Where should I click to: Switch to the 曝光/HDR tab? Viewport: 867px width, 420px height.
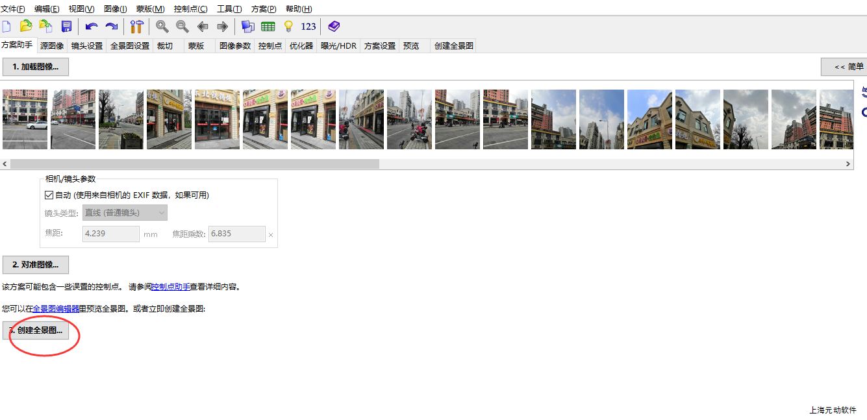(x=338, y=46)
